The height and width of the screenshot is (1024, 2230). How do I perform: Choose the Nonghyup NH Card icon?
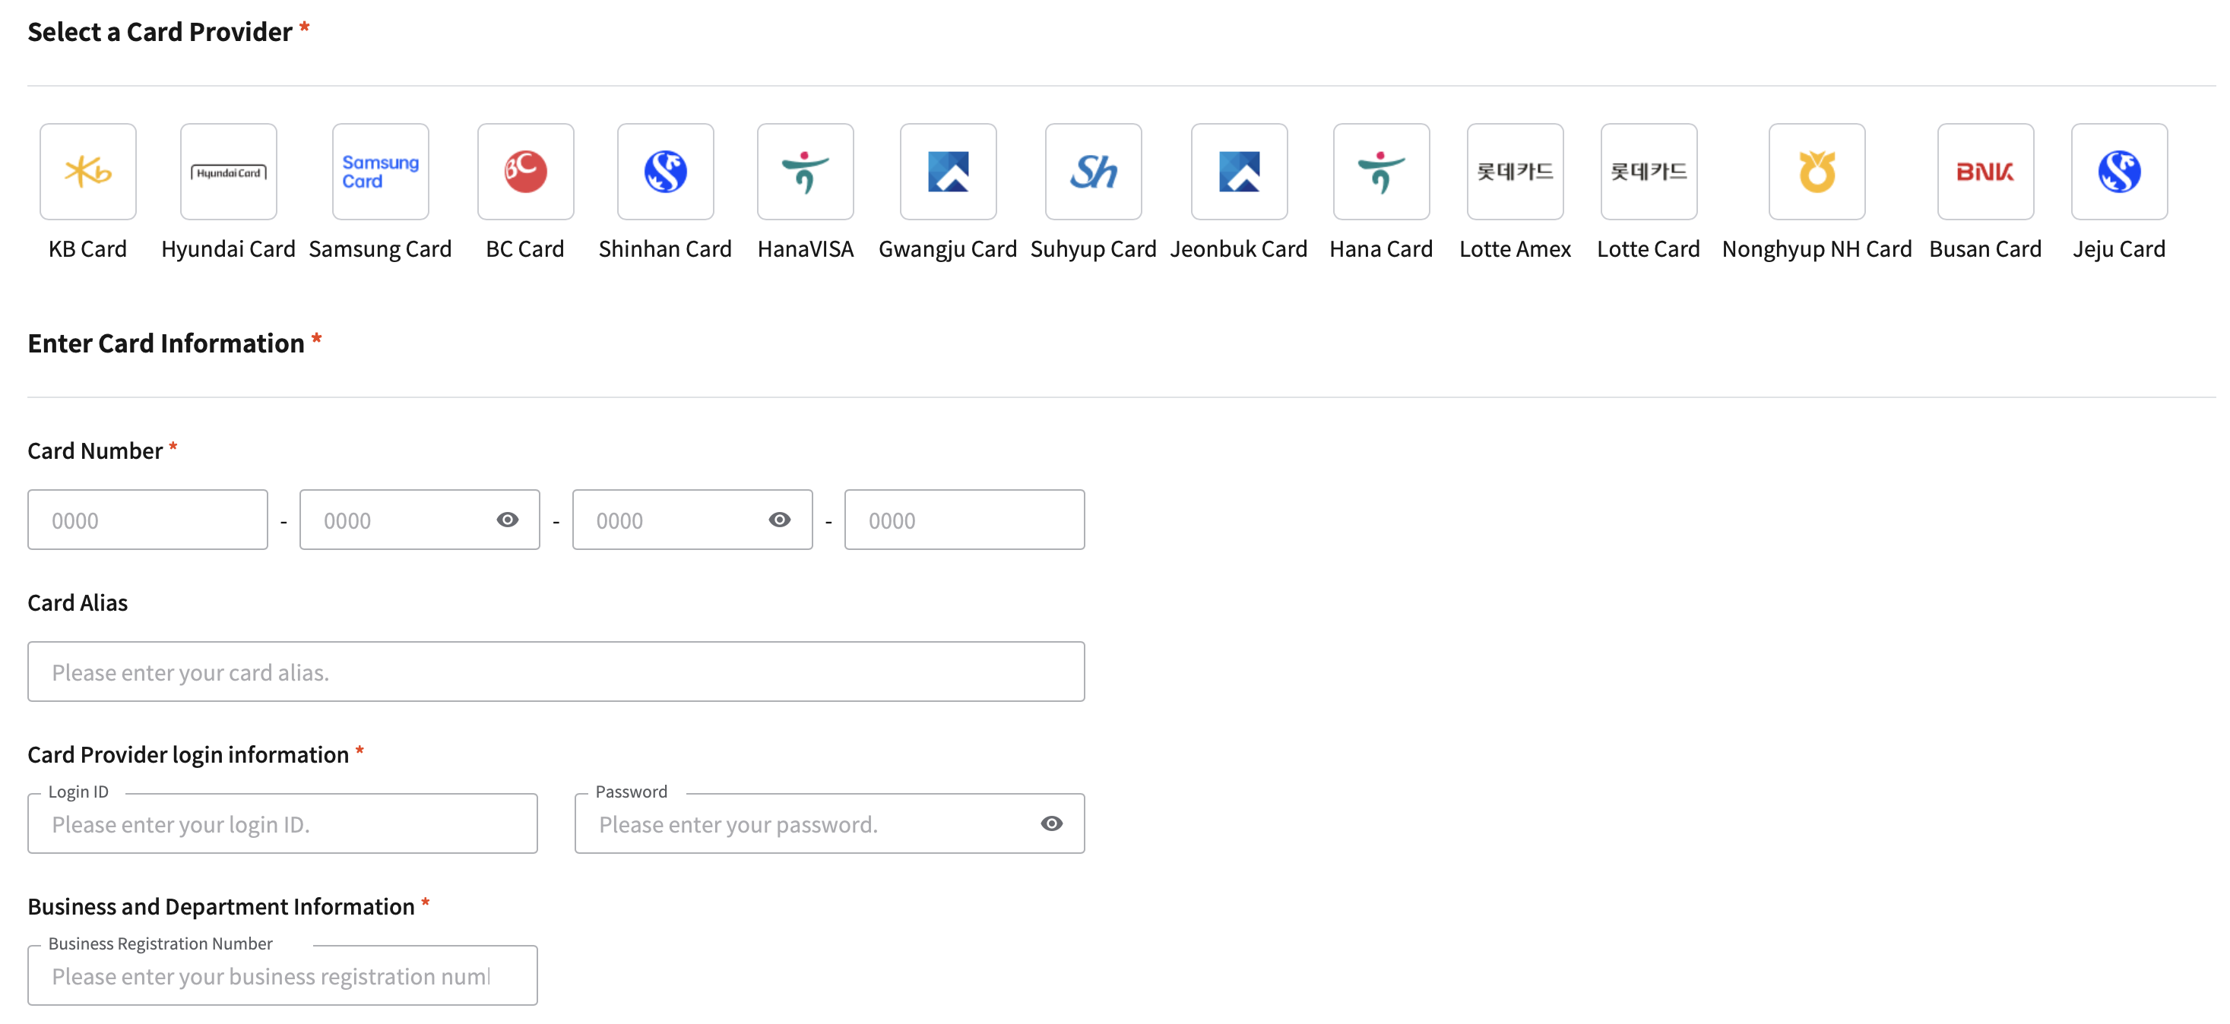(x=1817, y=171)
